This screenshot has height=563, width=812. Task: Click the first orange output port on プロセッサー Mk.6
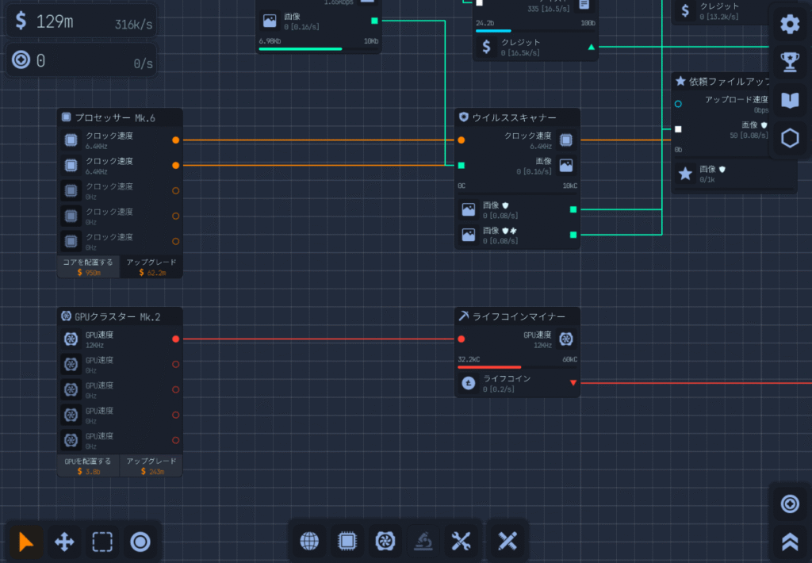click(x=176, y=140)
